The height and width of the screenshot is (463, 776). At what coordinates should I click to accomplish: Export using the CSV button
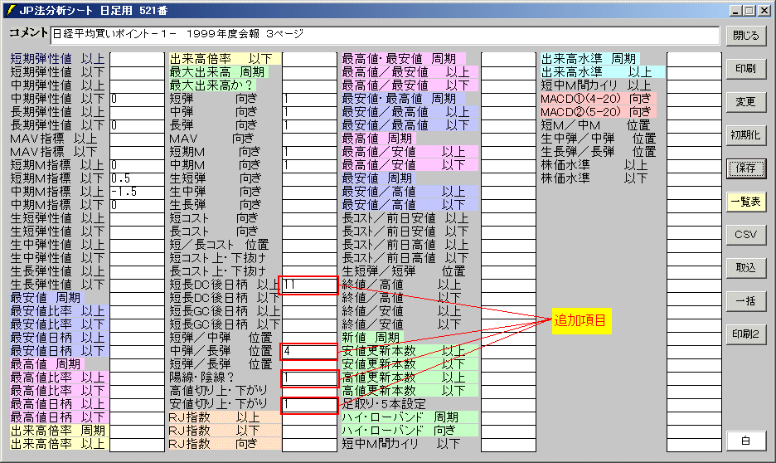pos(745,235)
